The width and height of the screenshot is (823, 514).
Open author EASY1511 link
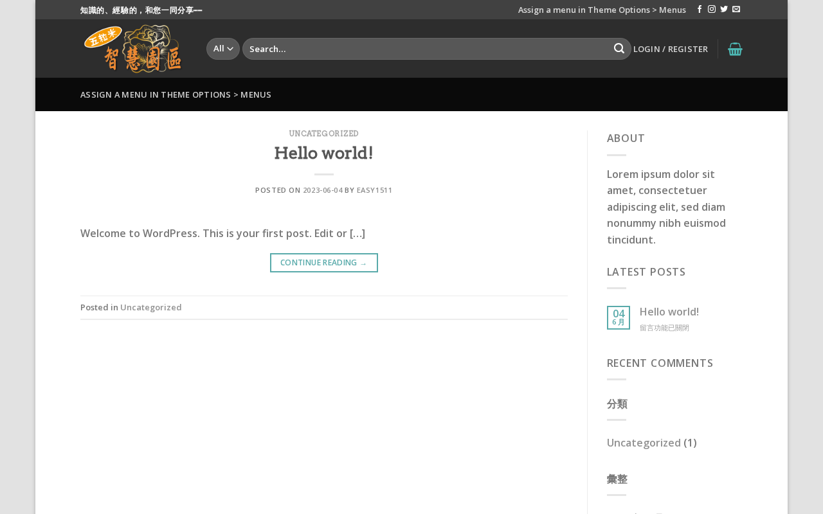[374, 190]
